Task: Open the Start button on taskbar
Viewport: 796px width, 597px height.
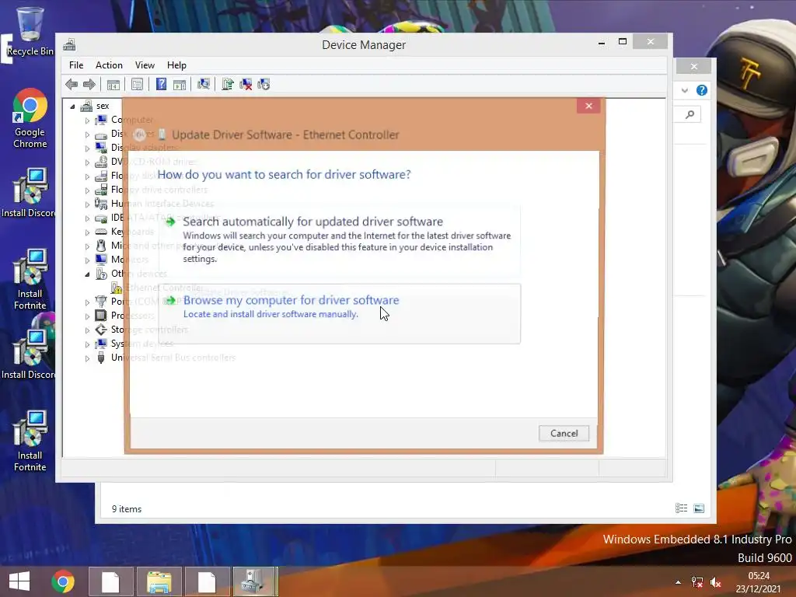Action: coord(19,581)
